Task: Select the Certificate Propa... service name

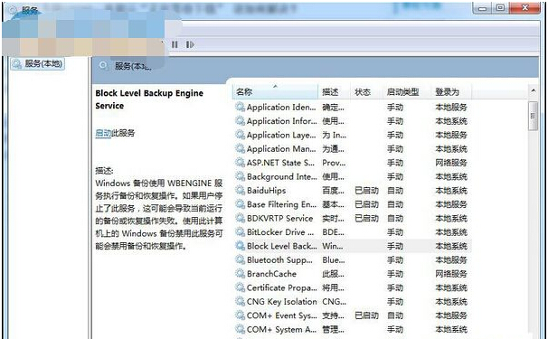Action: tap(282, 287)
